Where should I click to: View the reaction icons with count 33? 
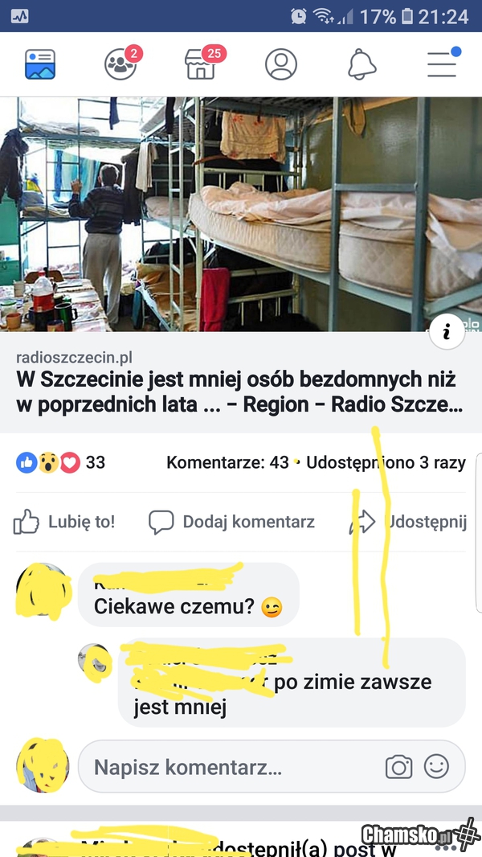60,462
